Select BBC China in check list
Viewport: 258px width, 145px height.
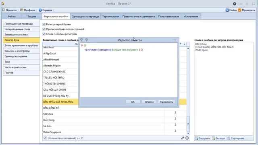[x=201, y=44]
